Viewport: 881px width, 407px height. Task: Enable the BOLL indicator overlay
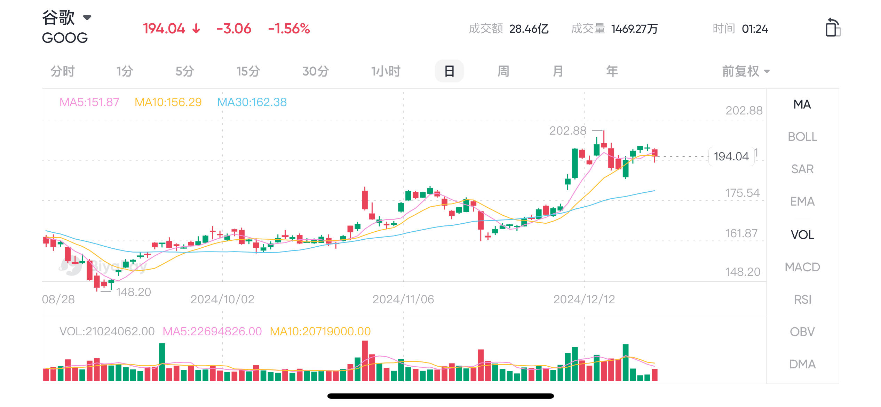point(802,137)
